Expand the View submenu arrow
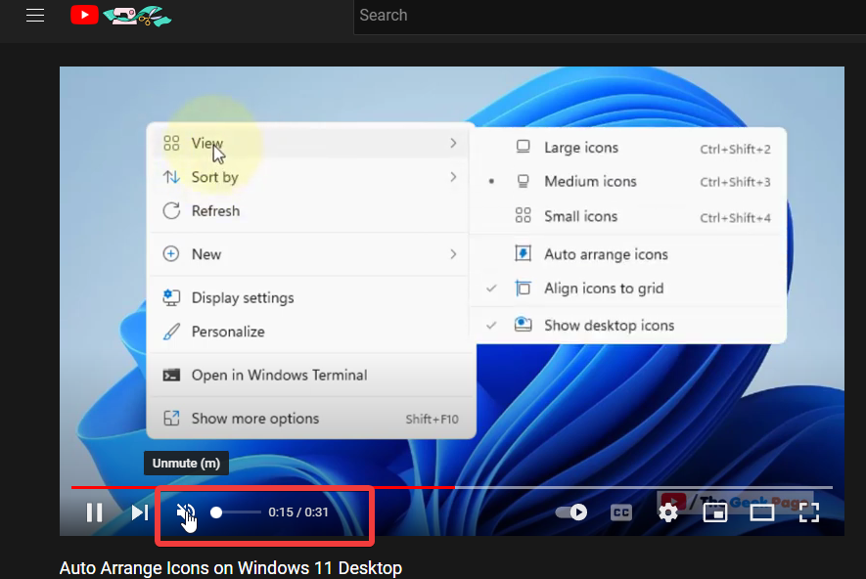This screenshot has width=866, height=579. pyautogui.click(x=453, y=144)
